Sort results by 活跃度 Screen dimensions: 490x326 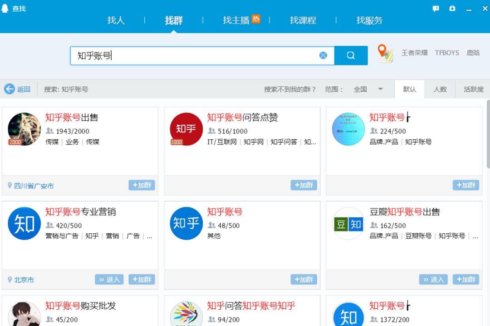473,89
